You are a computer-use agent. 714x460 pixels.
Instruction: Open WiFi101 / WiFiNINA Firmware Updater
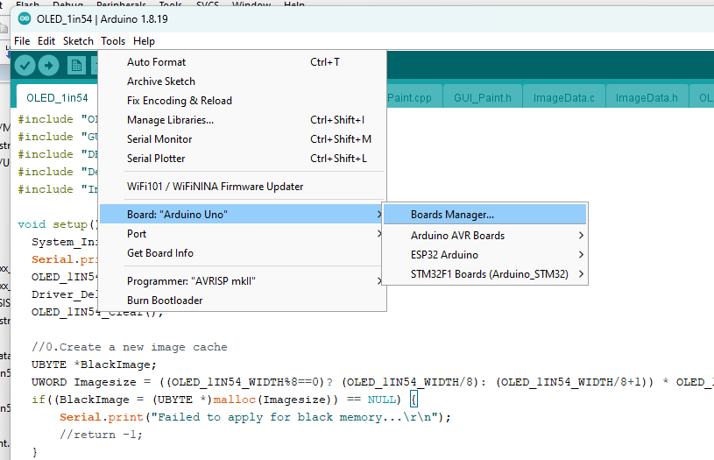coord(243,187)
